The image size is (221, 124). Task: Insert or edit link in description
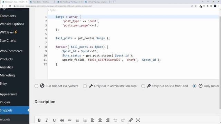click(131, 120)
